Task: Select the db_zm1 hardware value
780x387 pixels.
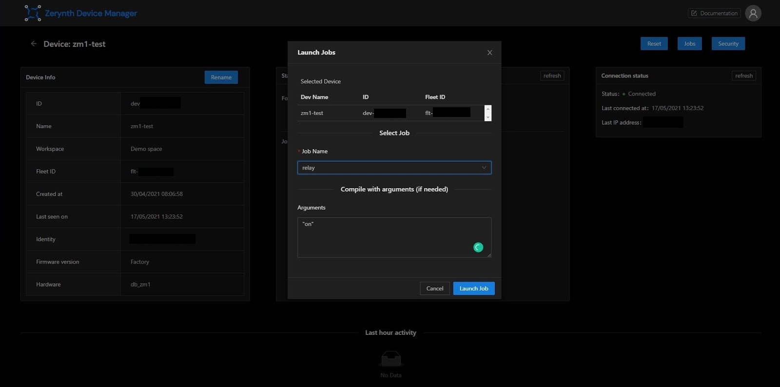Action: pos(140,284)
